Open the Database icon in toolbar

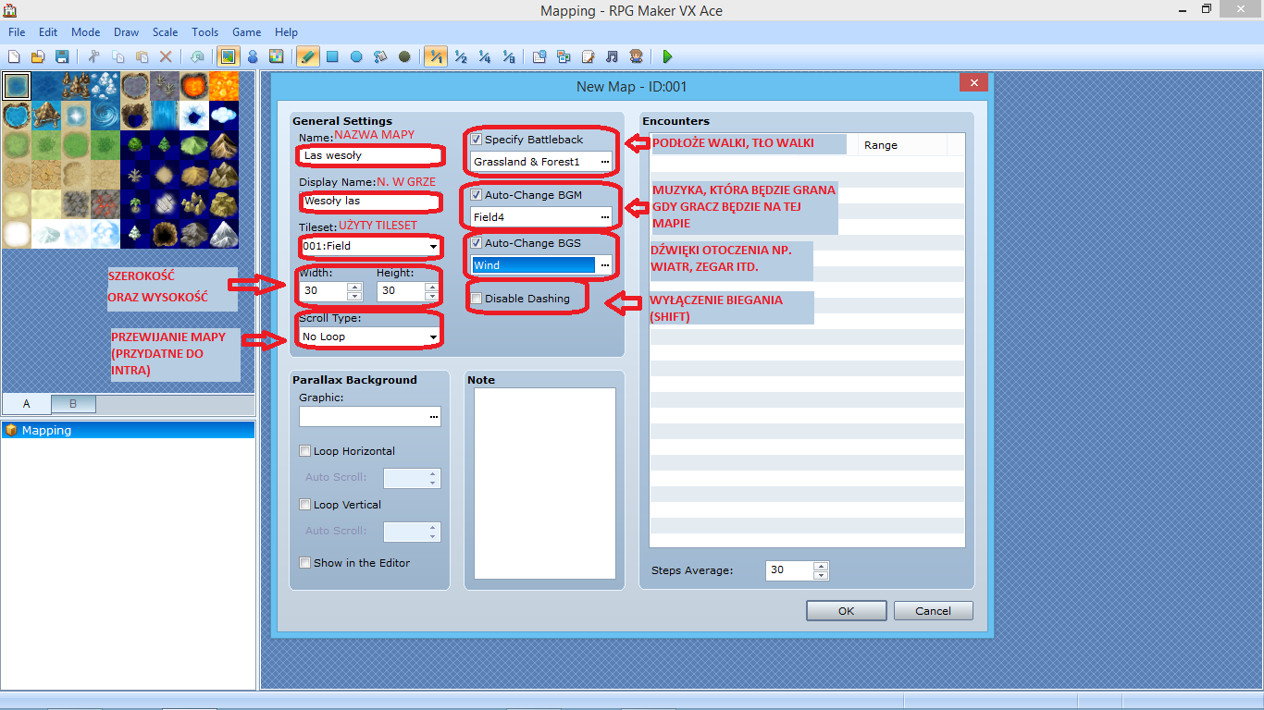click(540, 56)
